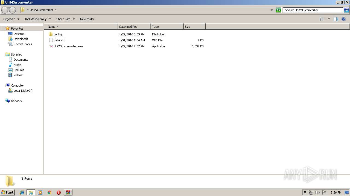Open Google Chrome from the taskbar
Viewport: 350px width, 196px height.
pyautogui.click(x=49, y=192)
